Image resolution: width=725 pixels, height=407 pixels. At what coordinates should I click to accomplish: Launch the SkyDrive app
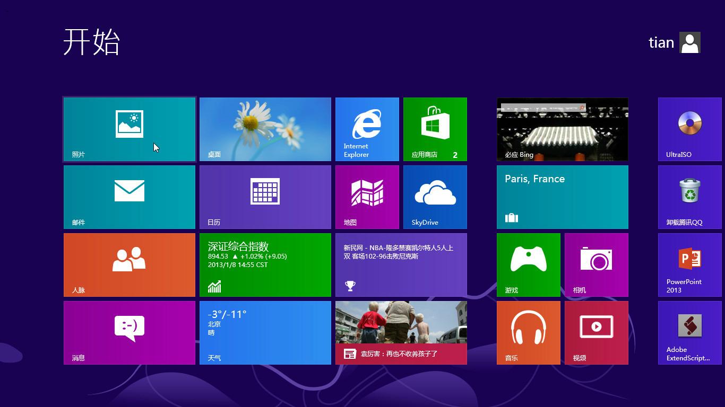(435, 197)
